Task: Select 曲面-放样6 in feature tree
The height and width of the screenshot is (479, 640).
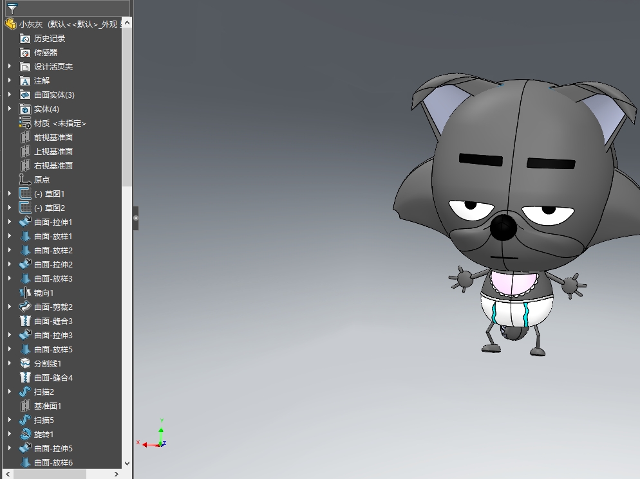Action: tap(53, 463)
